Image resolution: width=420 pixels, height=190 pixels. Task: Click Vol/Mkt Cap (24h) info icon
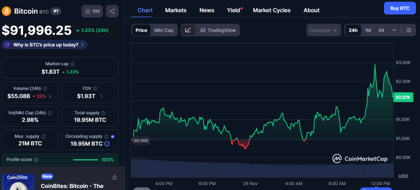point(49,113)
